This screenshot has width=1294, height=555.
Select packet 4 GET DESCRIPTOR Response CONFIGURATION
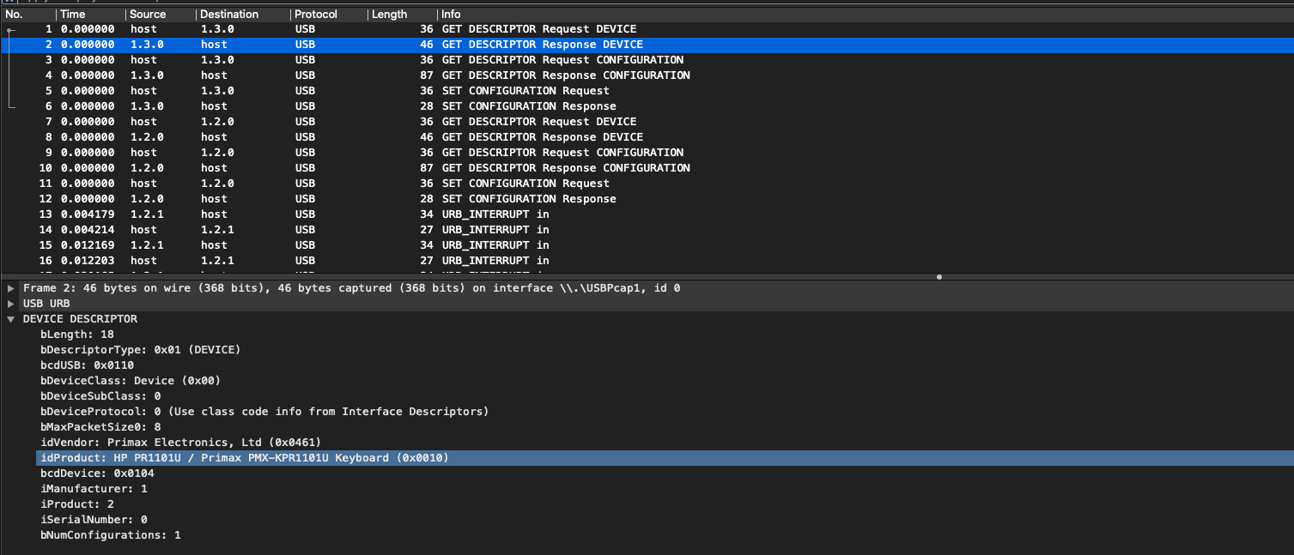[x=565, y=75]
